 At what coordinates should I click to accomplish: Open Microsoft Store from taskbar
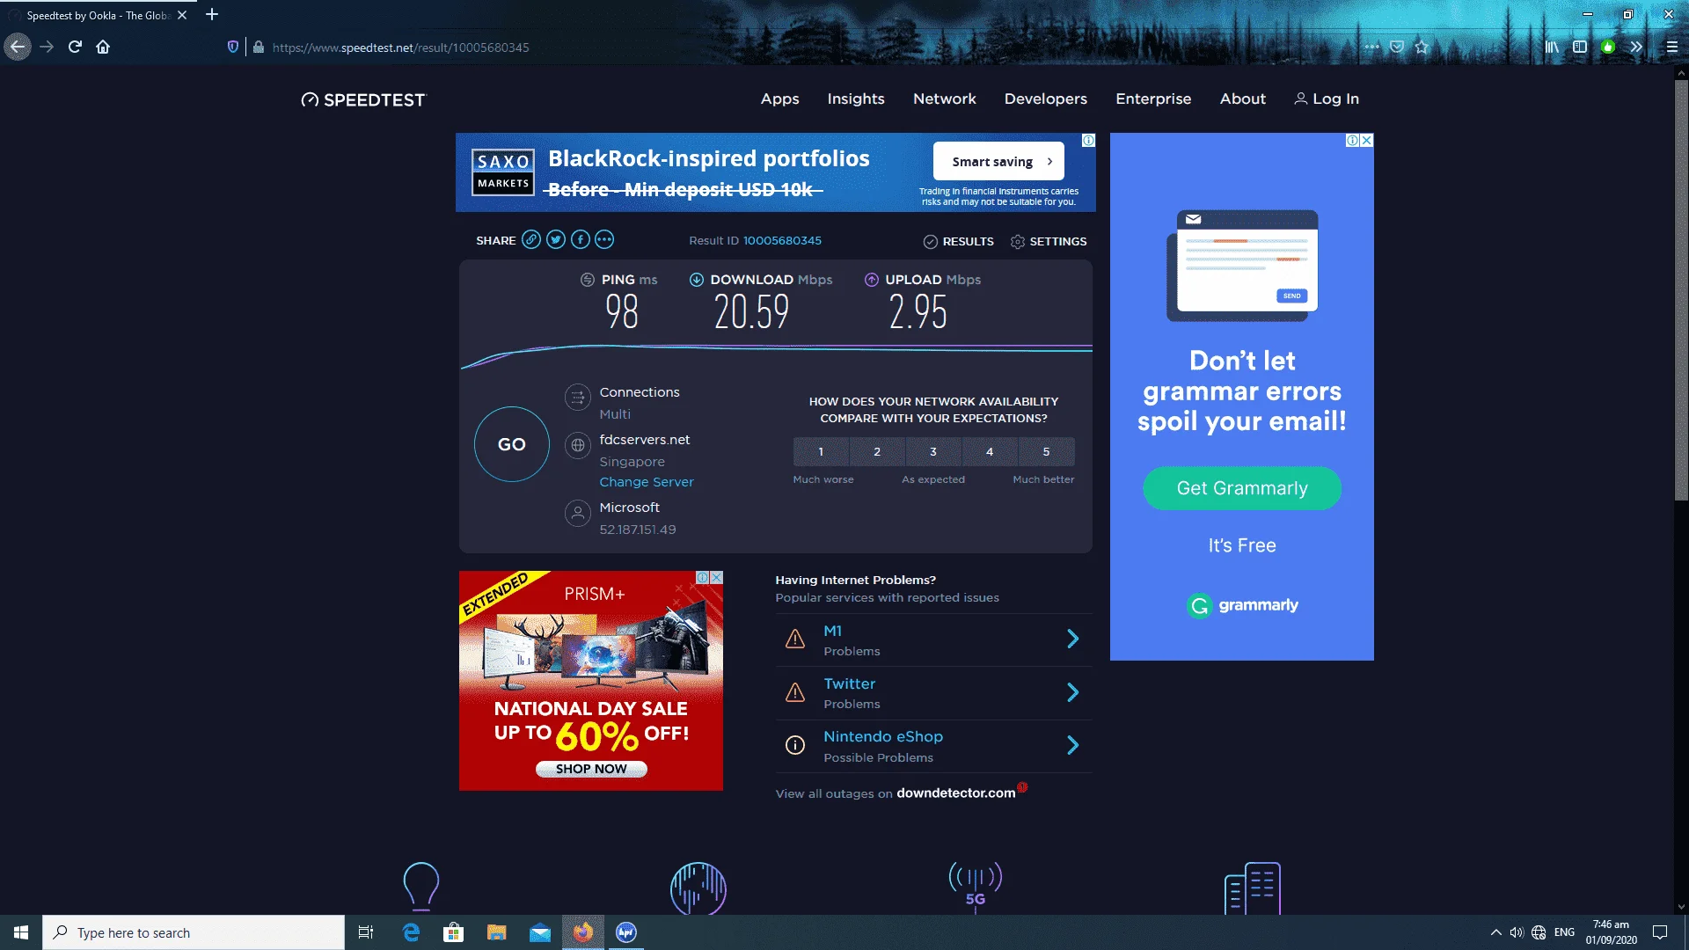454,932
